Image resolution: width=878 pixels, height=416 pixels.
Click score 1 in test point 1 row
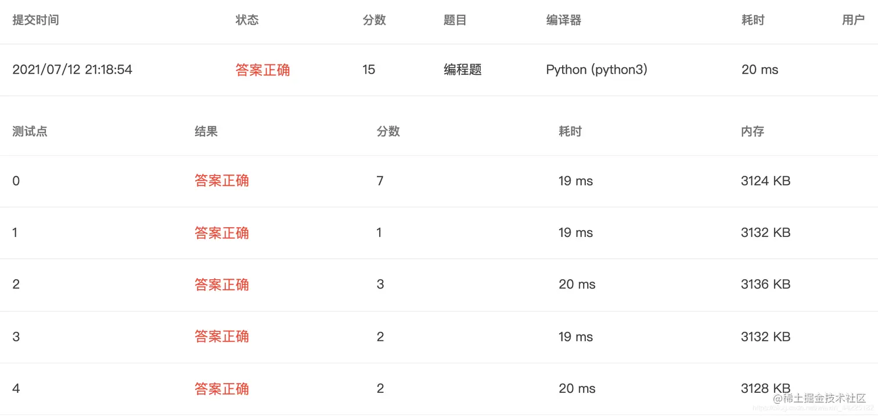(379, 232)
